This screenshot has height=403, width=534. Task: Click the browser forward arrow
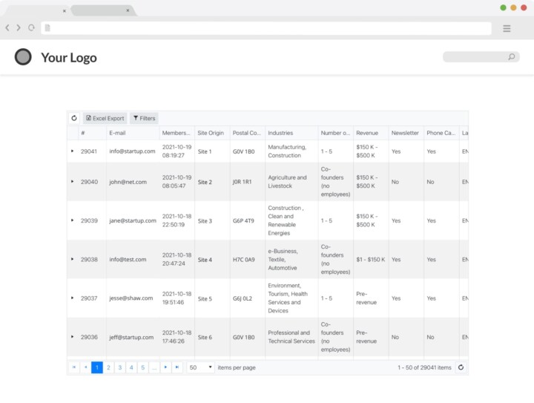(19, 27)
